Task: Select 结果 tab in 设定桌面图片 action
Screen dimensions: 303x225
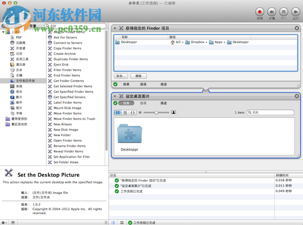Action: click(x=126, y=103)
